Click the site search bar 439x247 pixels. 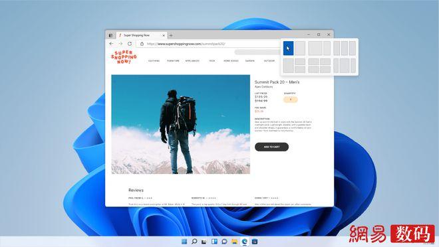tap(257, 52)
